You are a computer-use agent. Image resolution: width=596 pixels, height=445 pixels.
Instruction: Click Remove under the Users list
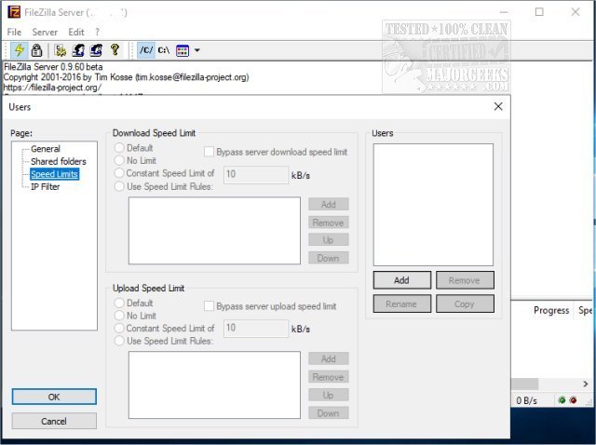pyautogui.click(x=465, y=280)
